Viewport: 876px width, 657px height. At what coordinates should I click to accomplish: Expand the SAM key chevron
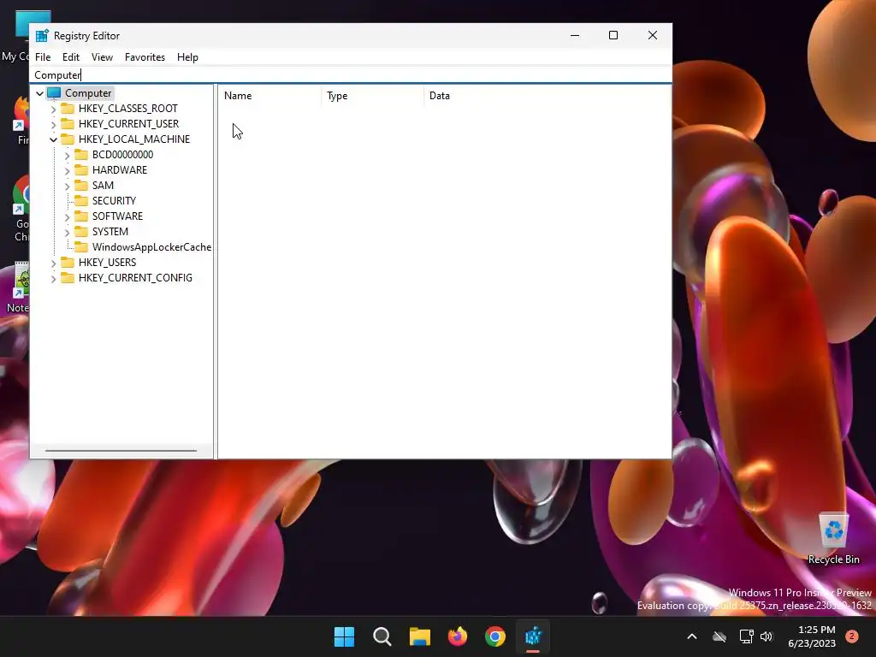[67, 186]
